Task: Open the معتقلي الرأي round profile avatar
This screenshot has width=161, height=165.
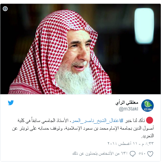Action: tap(147, 106)
